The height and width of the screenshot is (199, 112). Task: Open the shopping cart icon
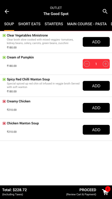click(105, 192)
